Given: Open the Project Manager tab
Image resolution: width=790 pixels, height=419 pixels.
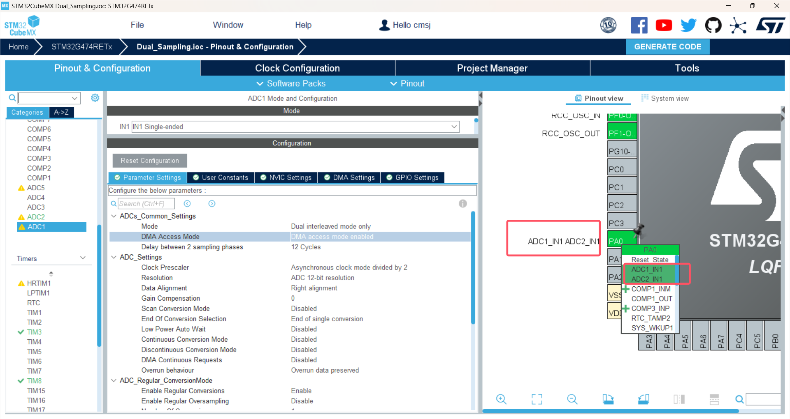Looking at the screenshot, I should coord(492,68).
